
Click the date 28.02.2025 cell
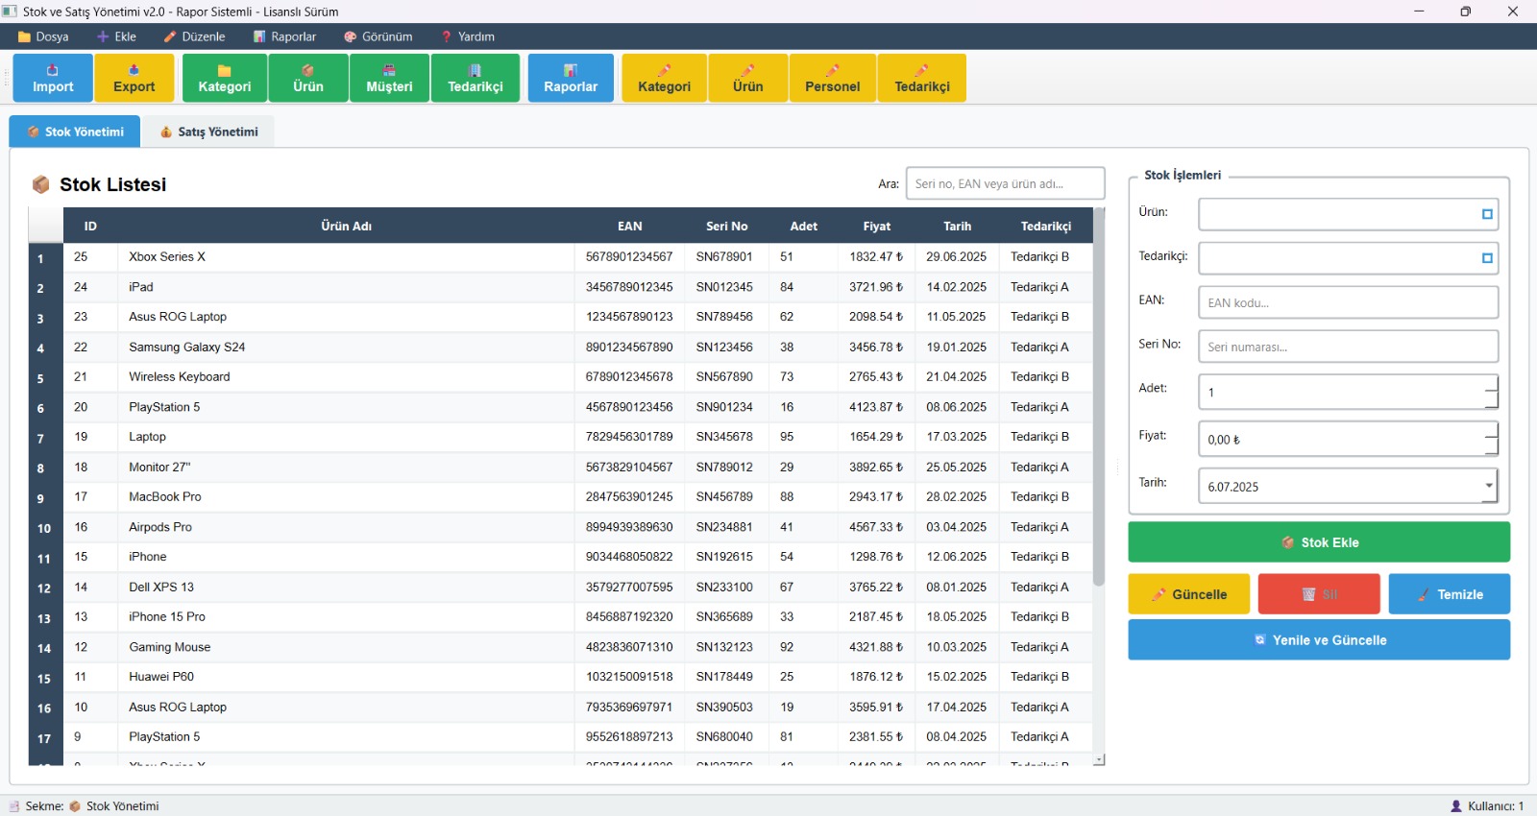(x=957, y=497)
